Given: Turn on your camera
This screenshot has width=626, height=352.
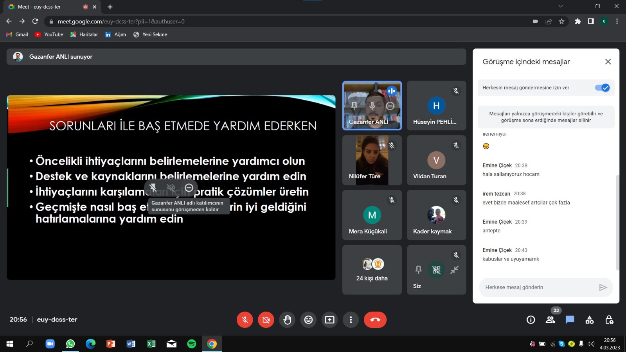Looking at the screenshot, I should point(266,320).
